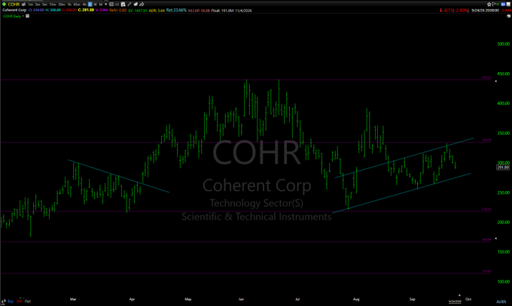Click the chart layout icon after timeframe dropdown

point(111,5)
